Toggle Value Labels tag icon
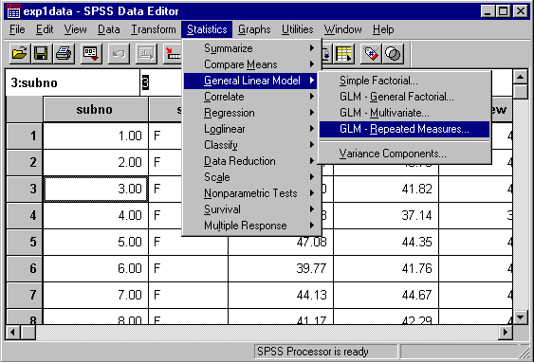The width and height of the screenshot is (534, 362). pyautogui.click(x=371, y=53)
